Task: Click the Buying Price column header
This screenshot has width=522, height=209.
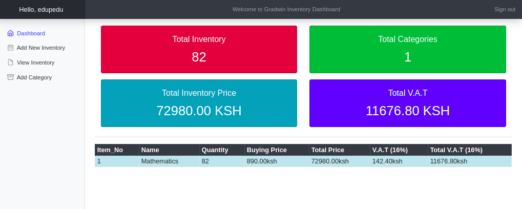Action: tap(266, 150)
